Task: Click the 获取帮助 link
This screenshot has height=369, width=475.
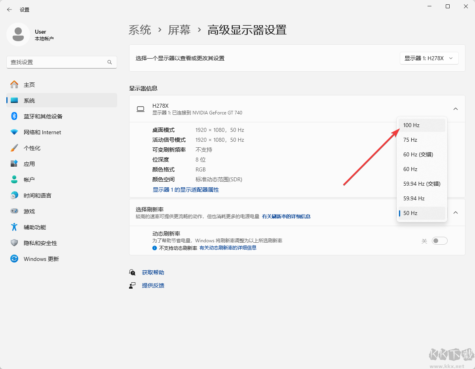Action: click(153, 272)
